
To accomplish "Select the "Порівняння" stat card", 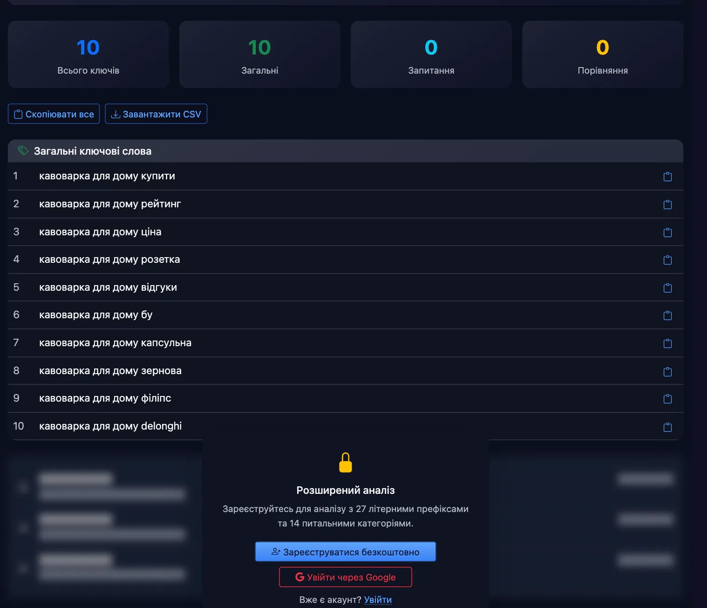I will click(603, 55).
